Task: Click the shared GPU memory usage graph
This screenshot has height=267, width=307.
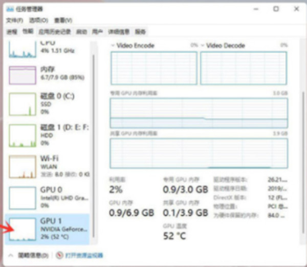Action: (x=199, y=153)
